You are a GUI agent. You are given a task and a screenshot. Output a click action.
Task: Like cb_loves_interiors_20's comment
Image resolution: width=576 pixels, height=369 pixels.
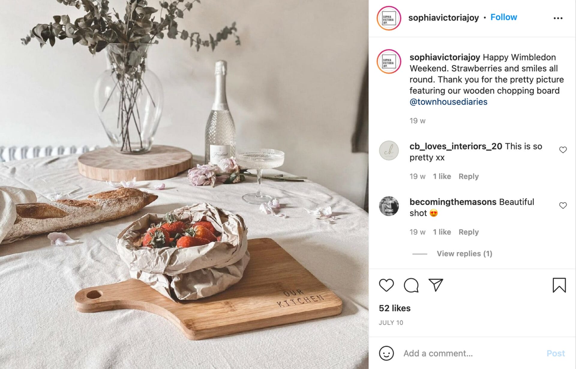point(563,150)
